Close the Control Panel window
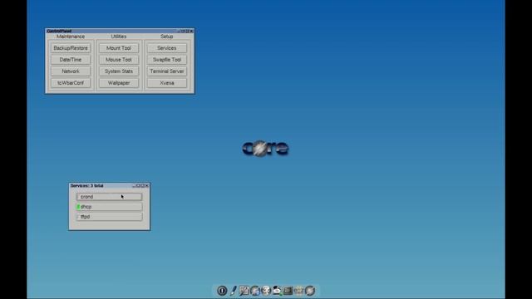The image size is (532, 299). 192,31
